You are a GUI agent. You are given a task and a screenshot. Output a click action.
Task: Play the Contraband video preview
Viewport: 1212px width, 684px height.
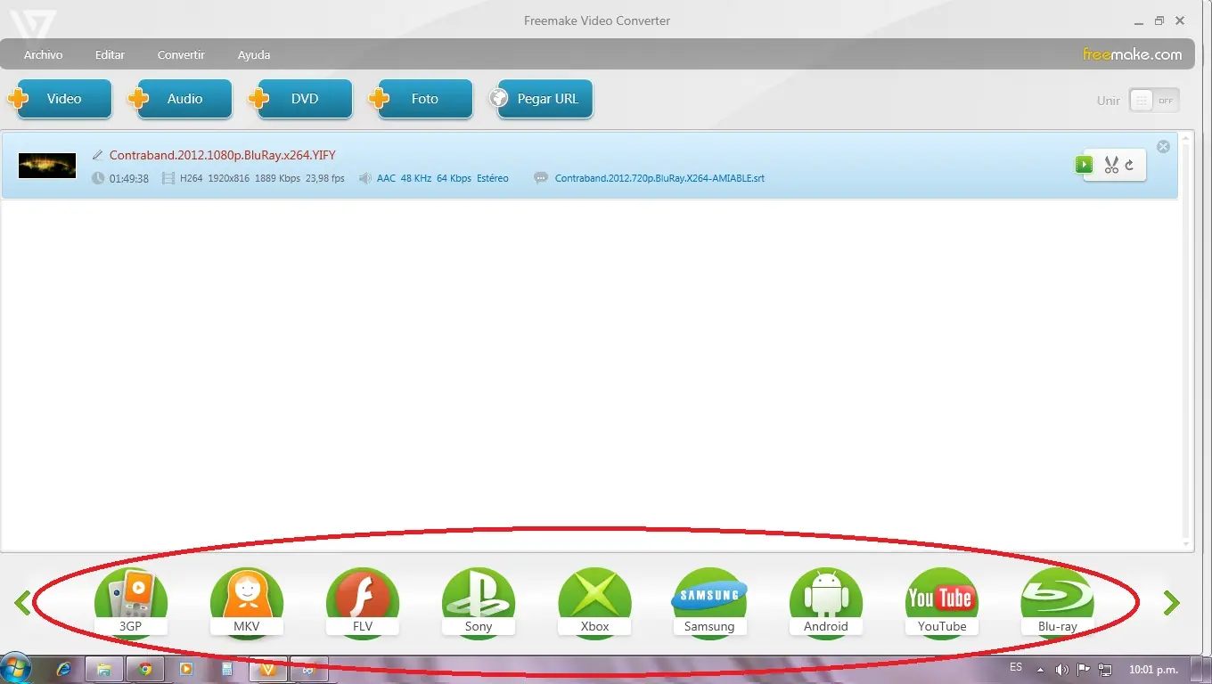1084,165
